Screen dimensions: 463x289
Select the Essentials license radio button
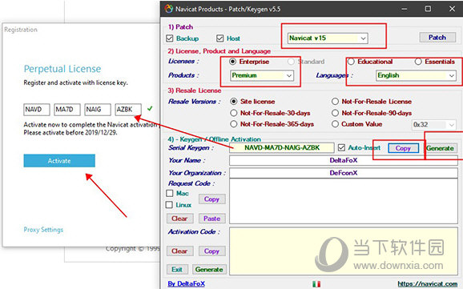[x=418, y=62]
